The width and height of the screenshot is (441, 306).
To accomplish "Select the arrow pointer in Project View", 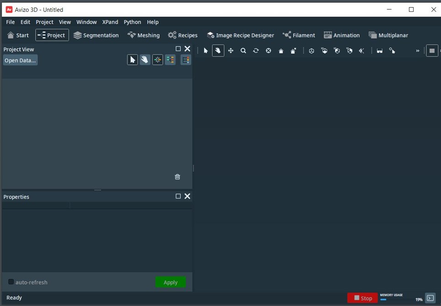I will [133, 60].
